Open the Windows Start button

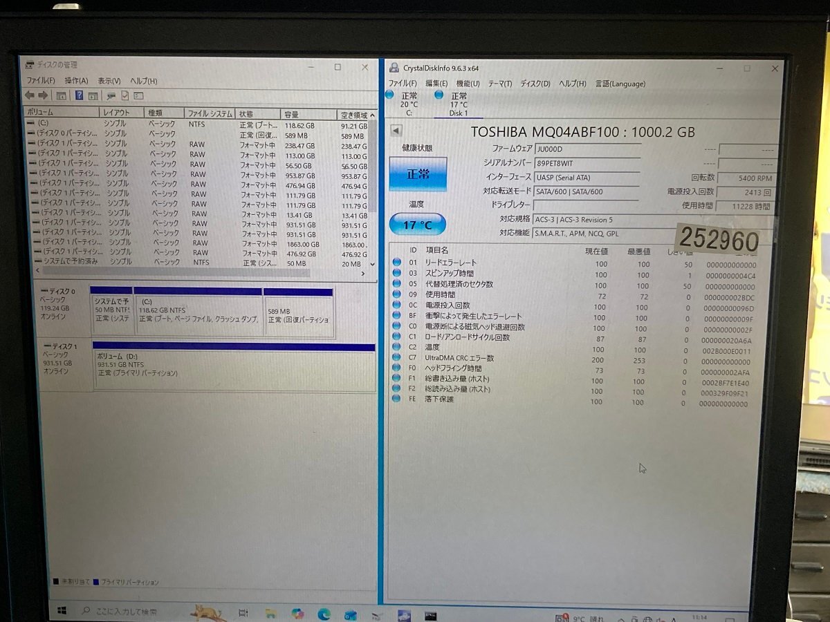click(x=61, y=611)
